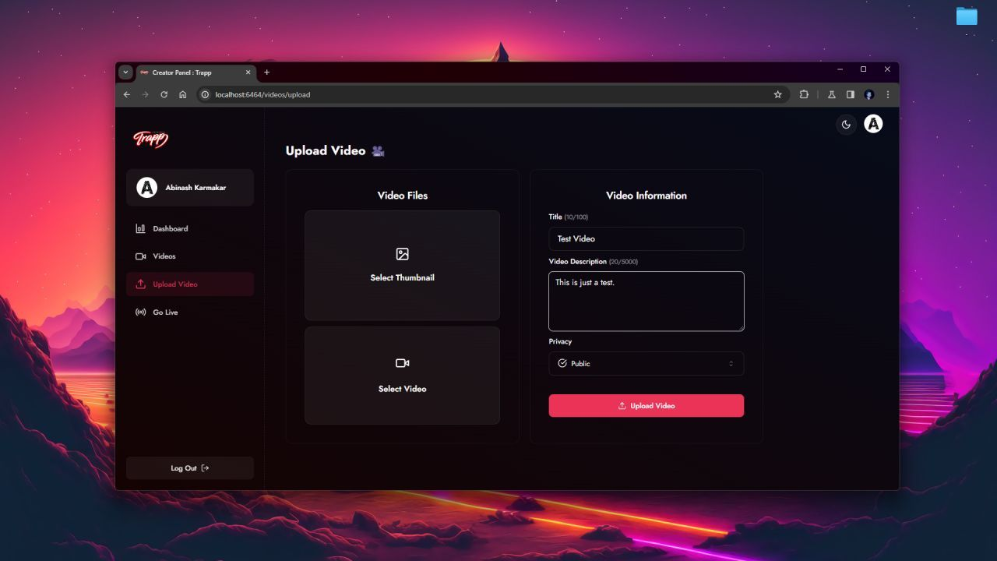Open Chrome three-dot menu
This screenshot has width=997, height=561.
887,94
